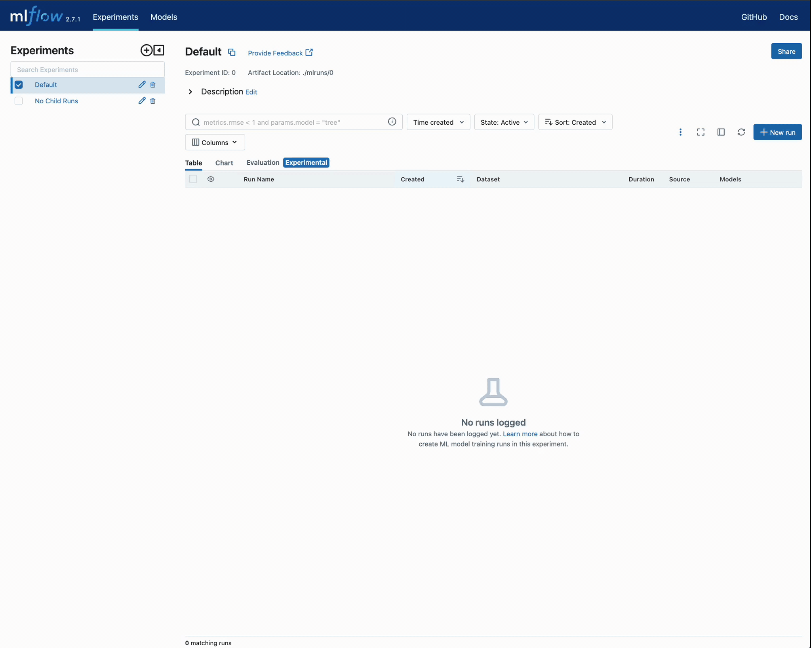This screenshot has height=648, width=811.
Task: Toggle the side panel layout icon
Action: click(721, 132)
